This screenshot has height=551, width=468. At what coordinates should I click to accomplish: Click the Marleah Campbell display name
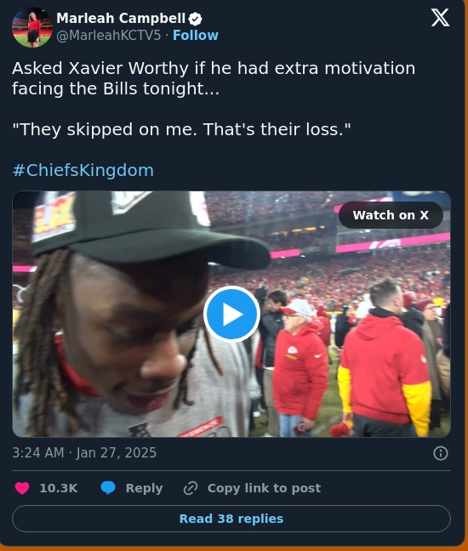pyautogui.click(x=121, y=18)
